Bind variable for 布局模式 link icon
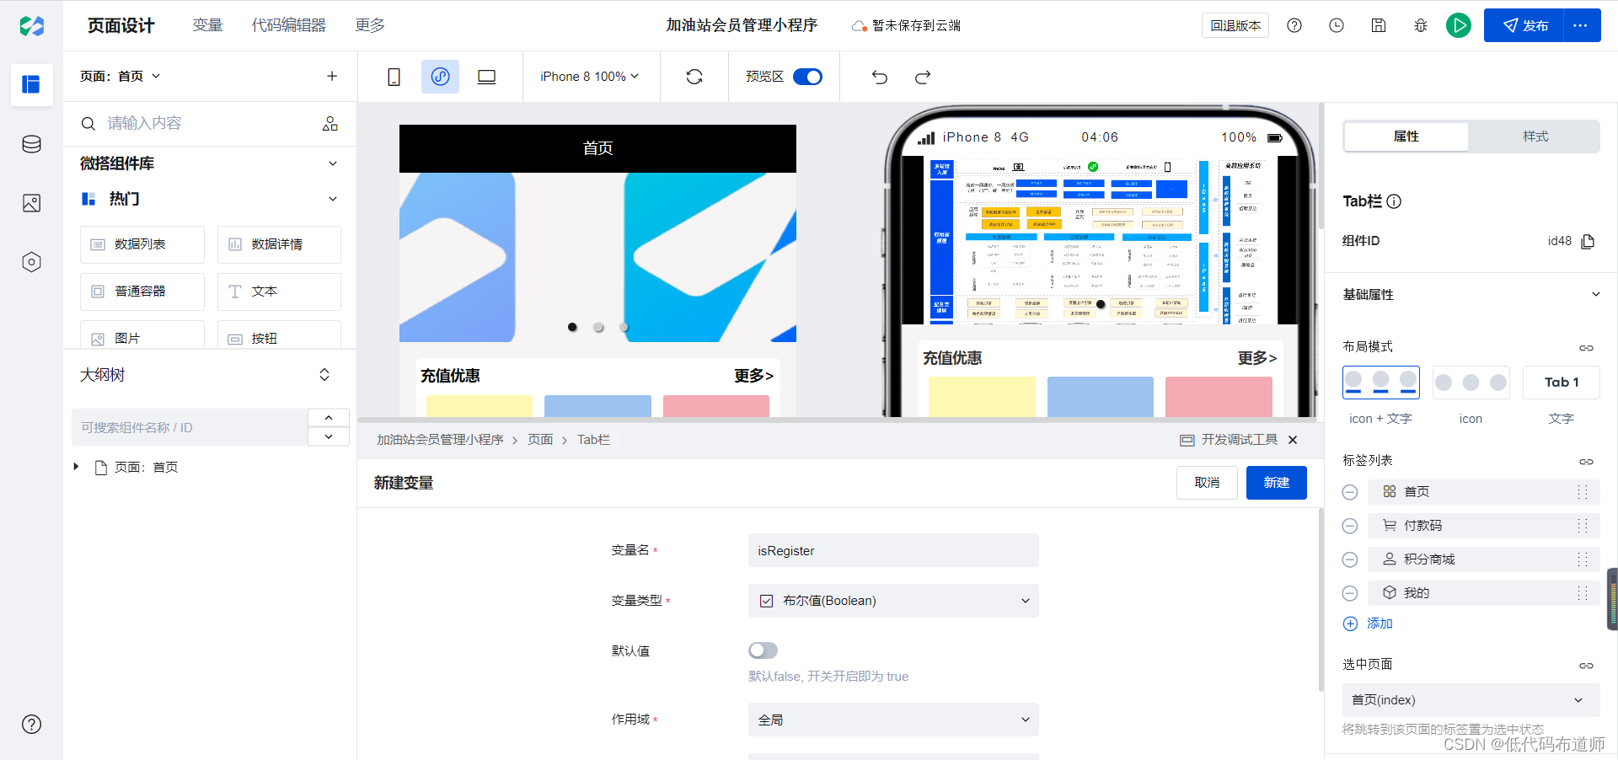This screenshot has height=760, width=1618. 1586,347
